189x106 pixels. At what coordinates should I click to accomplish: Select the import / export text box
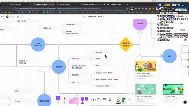coord(74,24)
